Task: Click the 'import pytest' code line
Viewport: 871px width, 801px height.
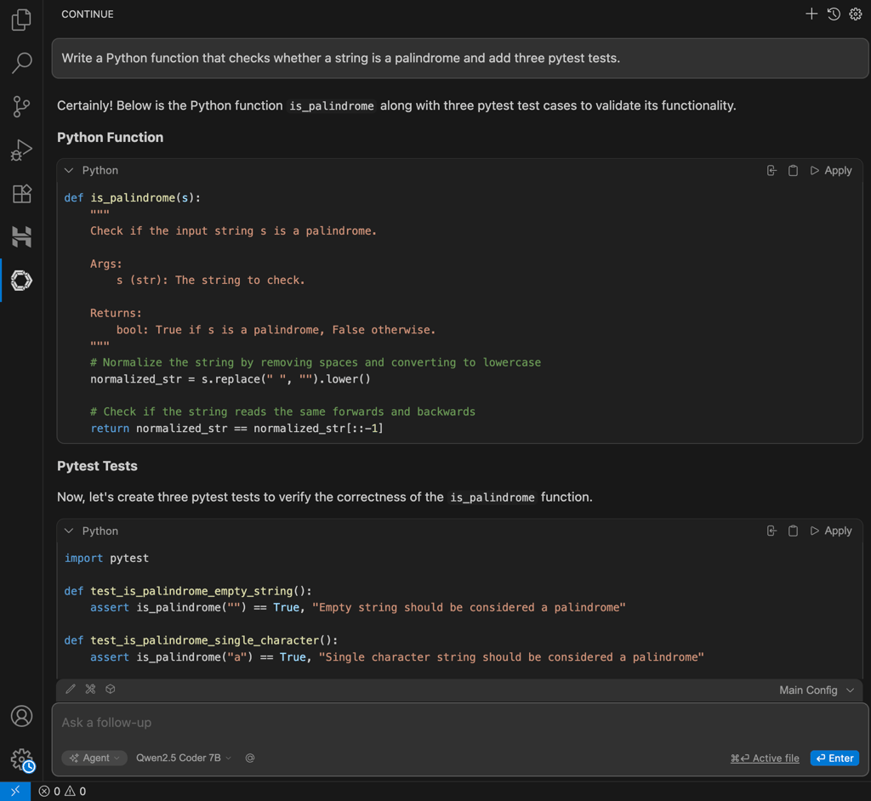Action: click(x=106, y=559)
